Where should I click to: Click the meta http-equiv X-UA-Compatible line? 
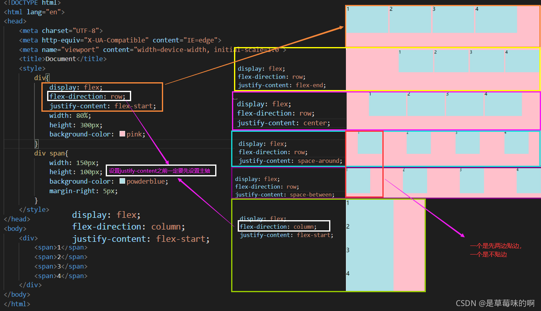(120, 40)
